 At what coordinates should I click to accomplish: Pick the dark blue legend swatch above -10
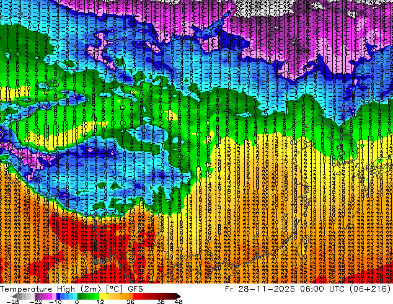[58, 296]
